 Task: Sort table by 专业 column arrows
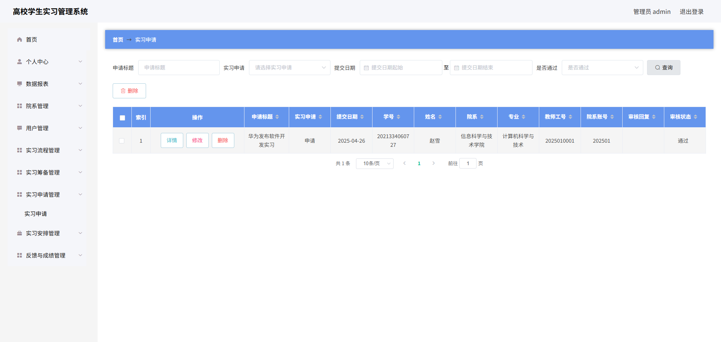coord(523,117)
